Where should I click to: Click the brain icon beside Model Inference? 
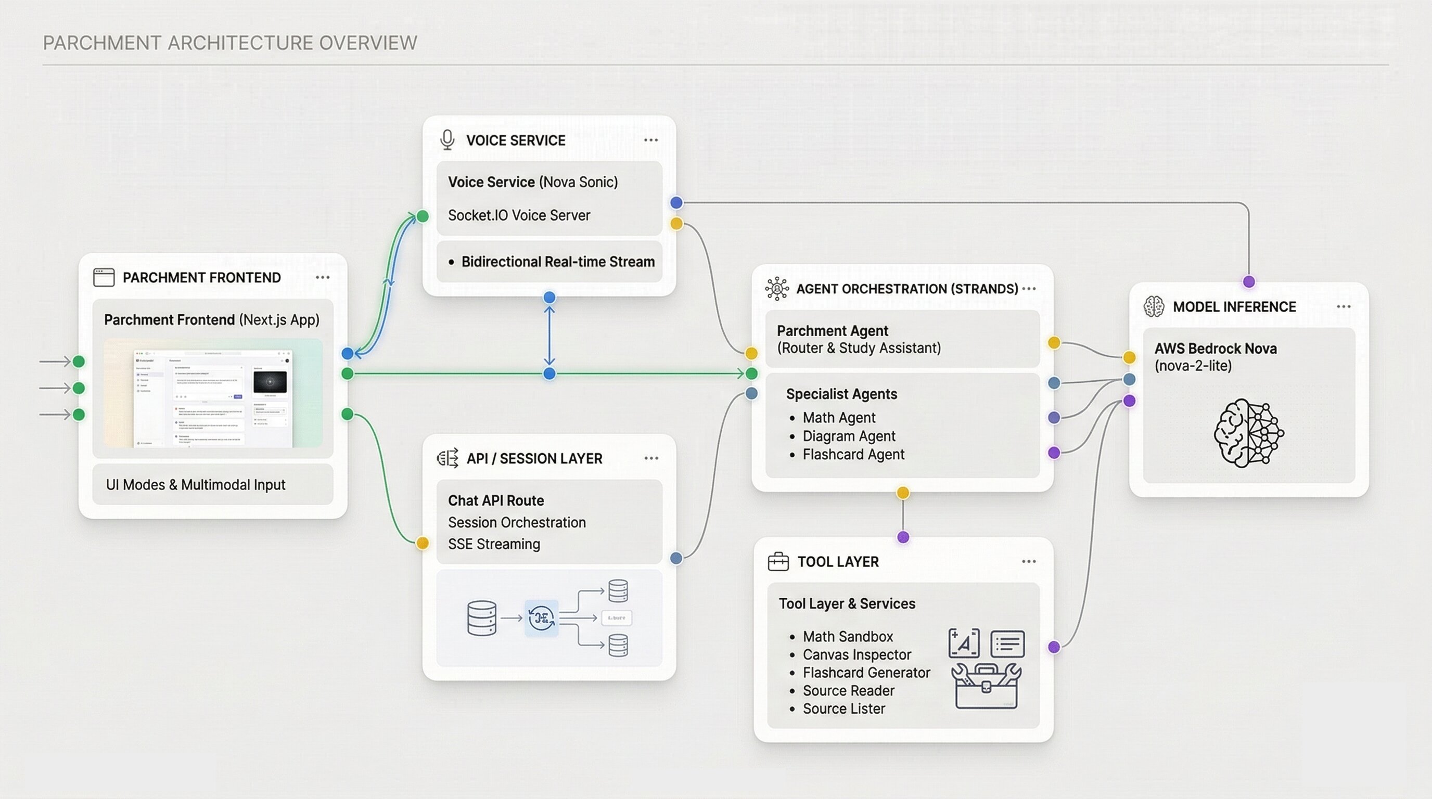click(1154, 307)
